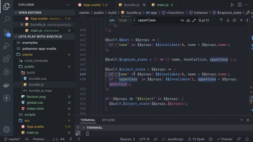Open the Docker view icon

[x=6, y=85]
